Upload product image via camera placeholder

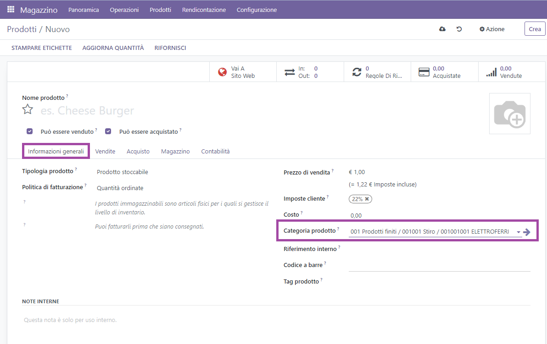pyautogui.click(x=509, y=114)
